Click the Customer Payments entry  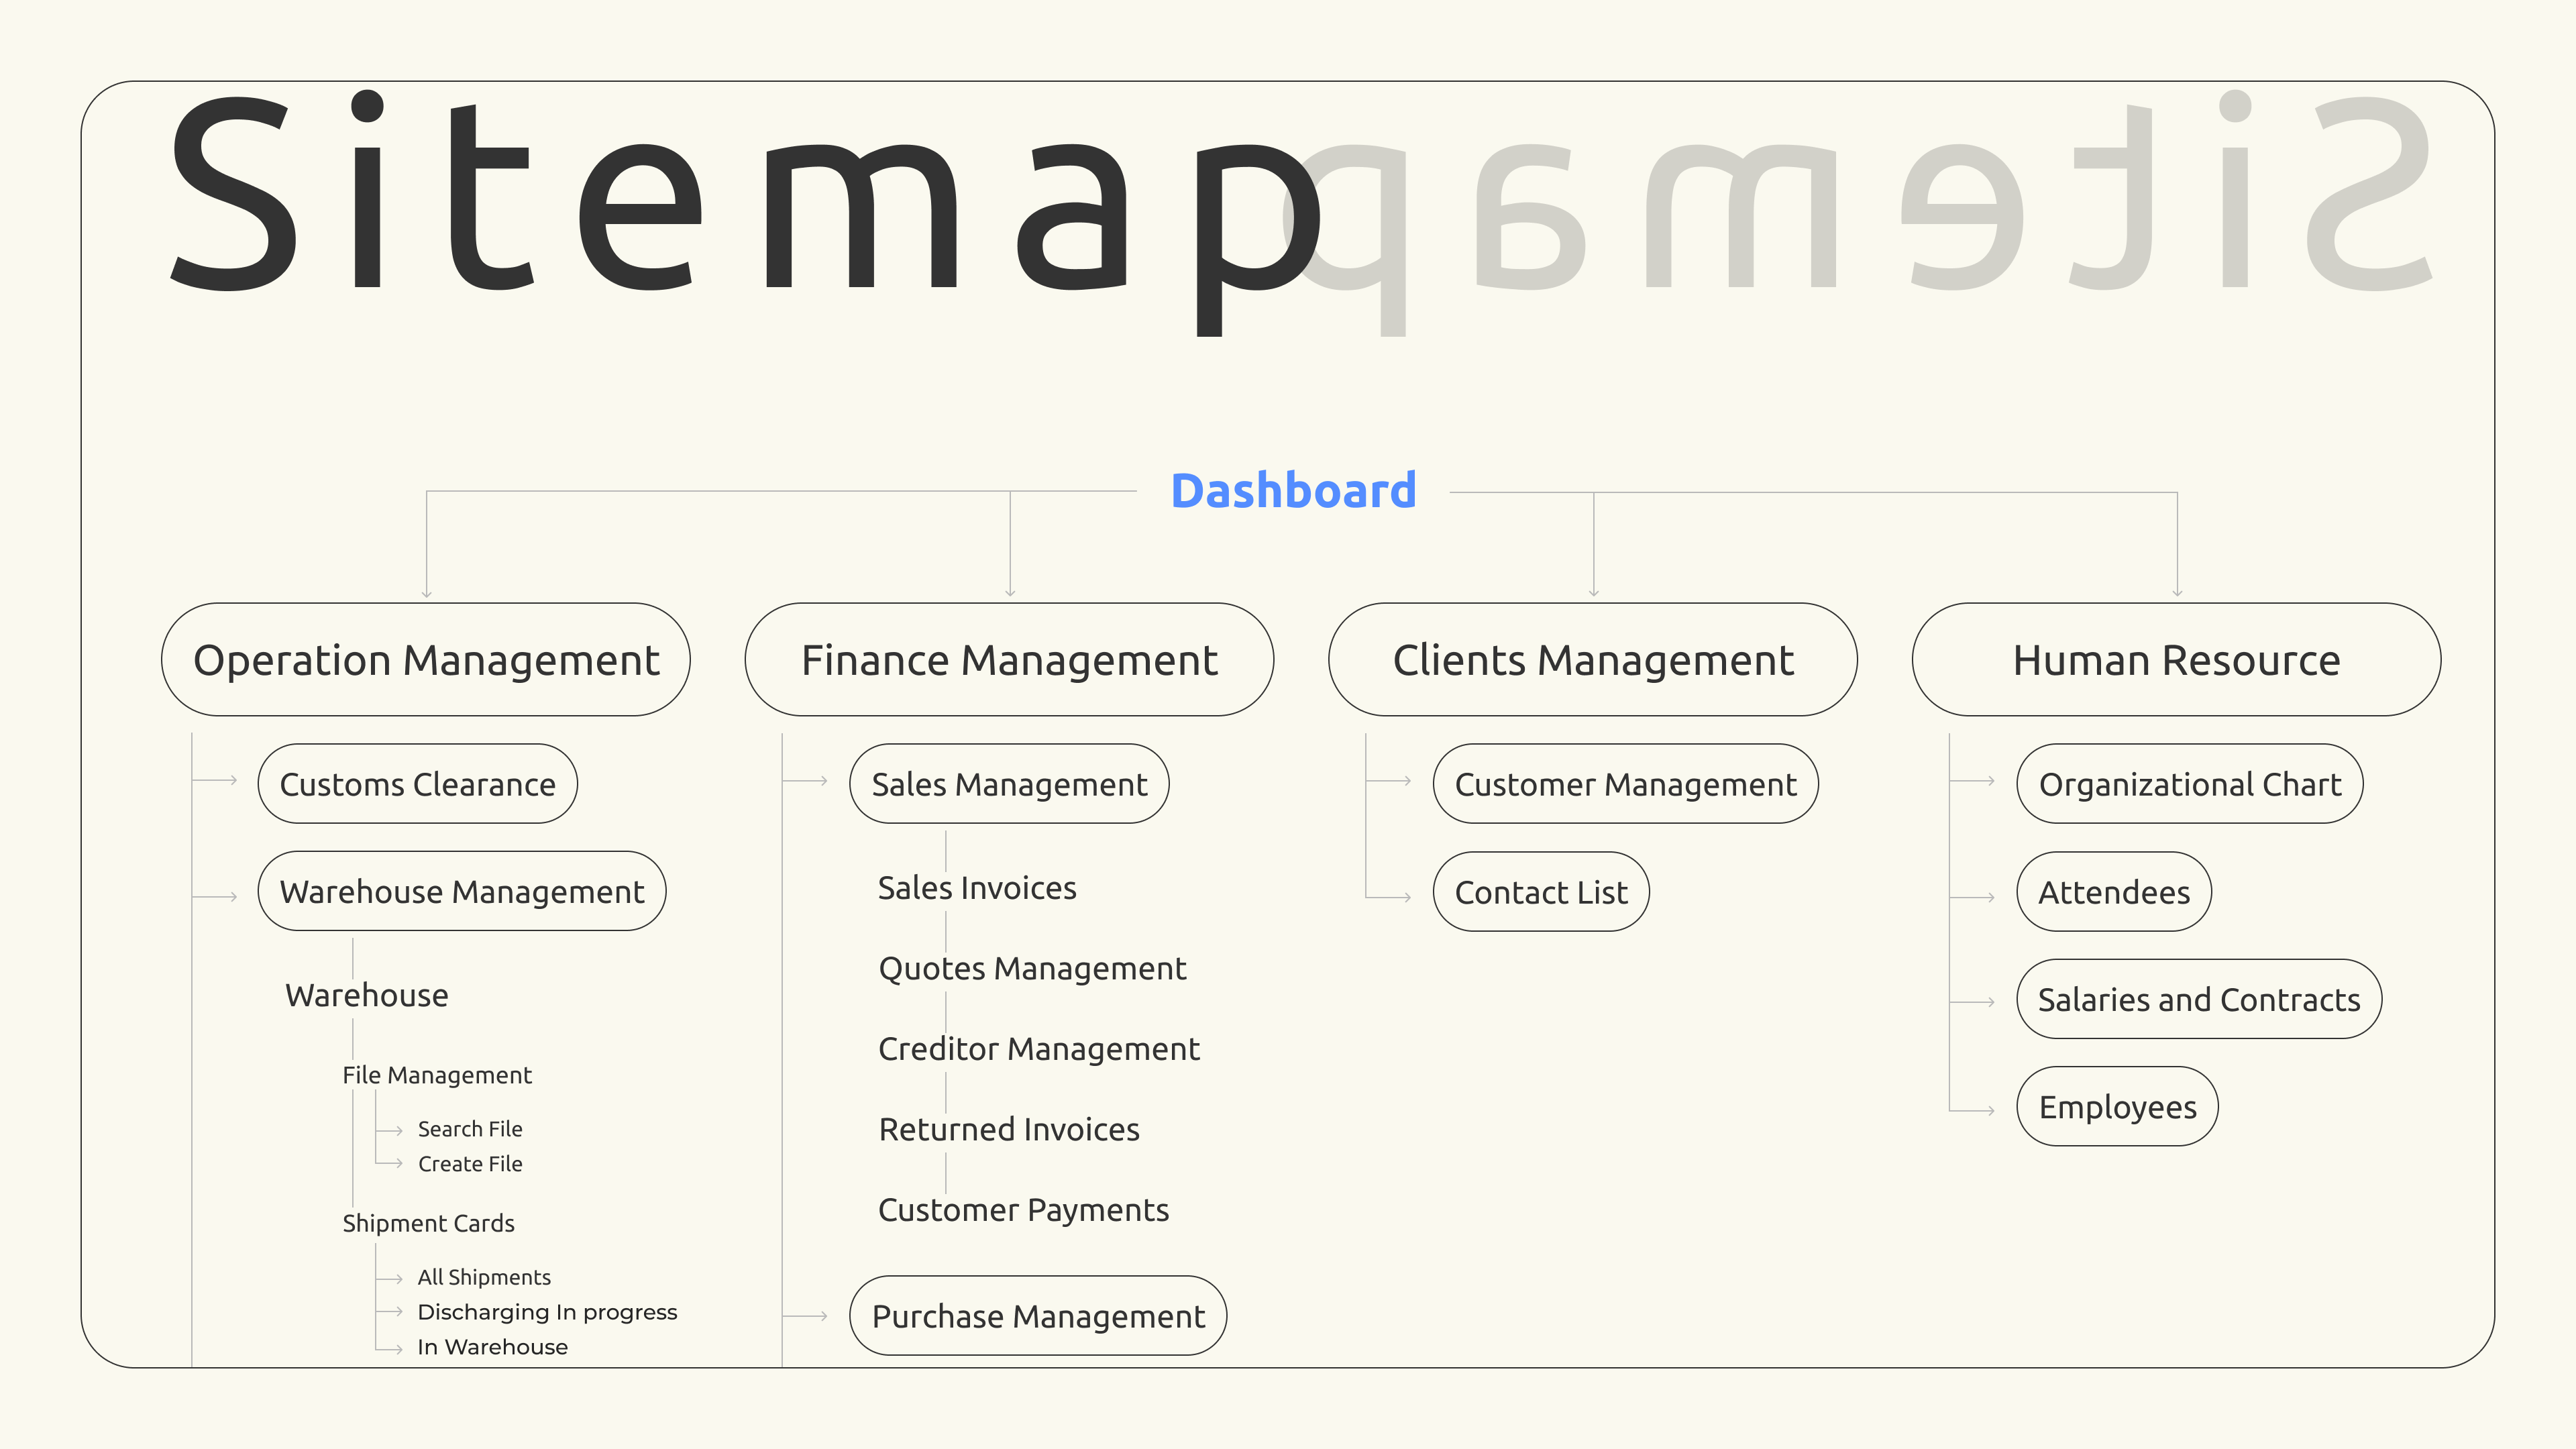pyautogui.click(x=1023, y=1210)
